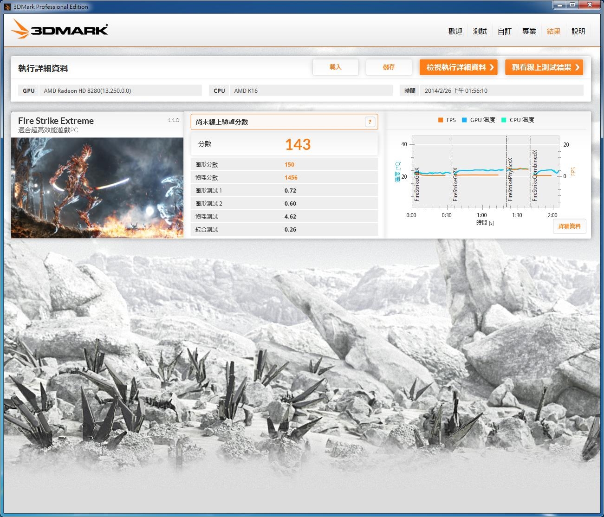Go to the 專業 tab
Viewport: 604px width, 517px height.
[x=529, y=31]
